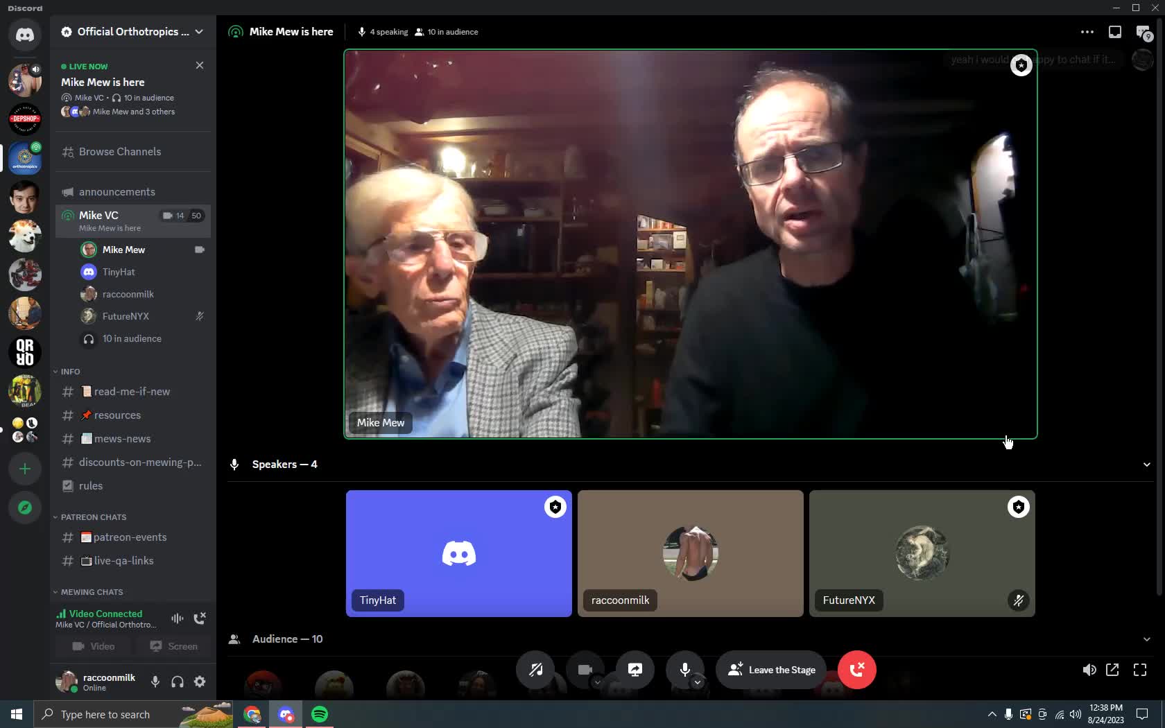Collapse the PATREON CHATS category

[x=93, y=517]
